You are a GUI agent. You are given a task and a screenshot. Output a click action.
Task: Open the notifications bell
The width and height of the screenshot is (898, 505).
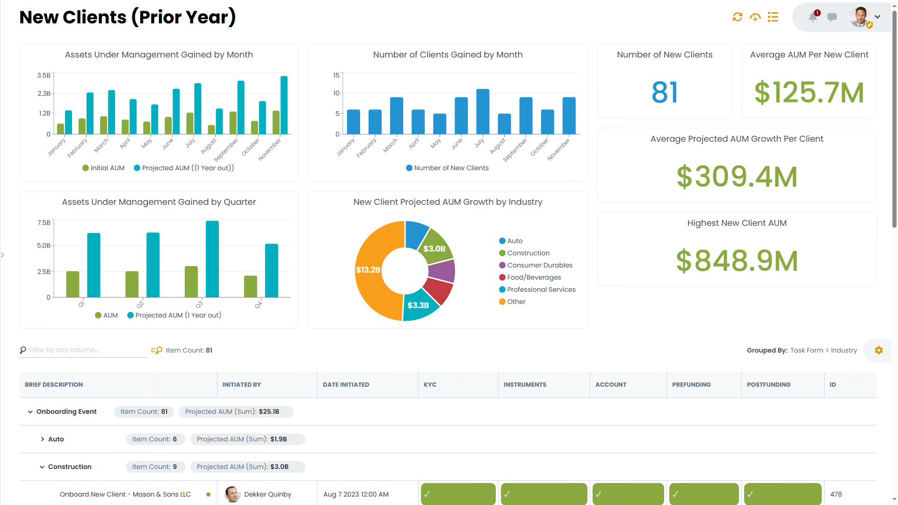[813, 17]
